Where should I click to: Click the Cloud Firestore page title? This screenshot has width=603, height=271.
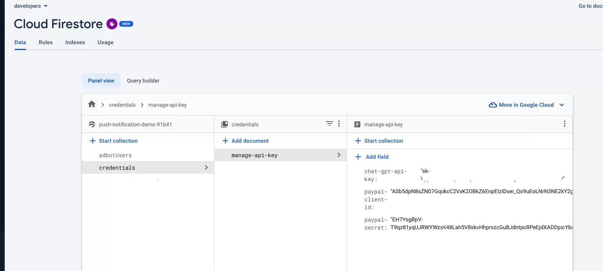pyautogui.click(x=58, y=24)
